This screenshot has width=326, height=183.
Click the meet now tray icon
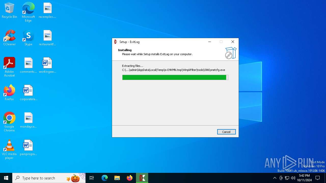point(281,178)
